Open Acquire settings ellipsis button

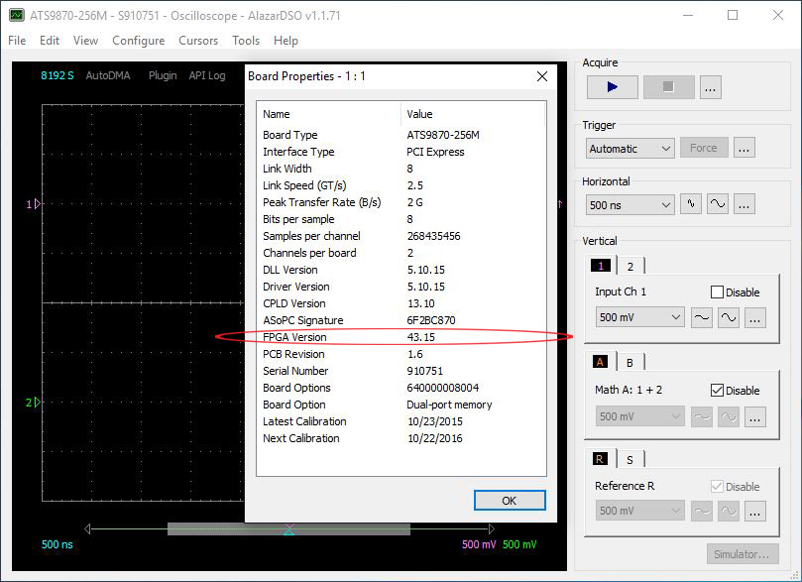(x=710, y=87)
